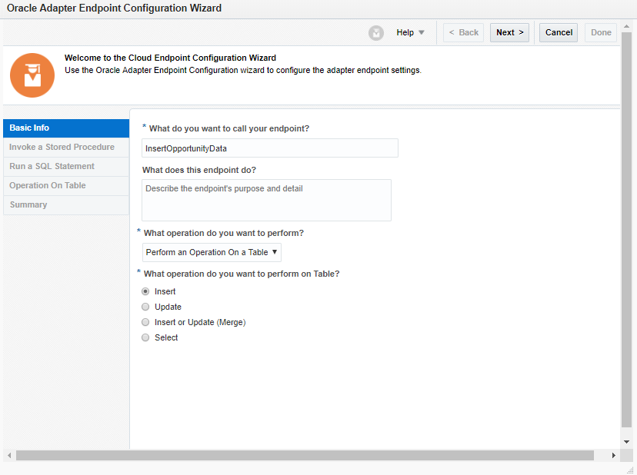This screenshot has height=475, width=637.
Task: Click the orange wizard graduate icon
Action: (32, 75)
